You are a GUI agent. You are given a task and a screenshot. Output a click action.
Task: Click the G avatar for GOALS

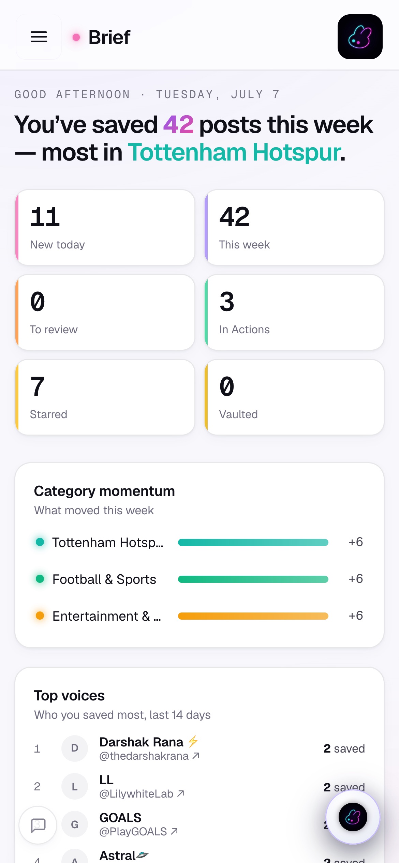[x=75, y=824]
